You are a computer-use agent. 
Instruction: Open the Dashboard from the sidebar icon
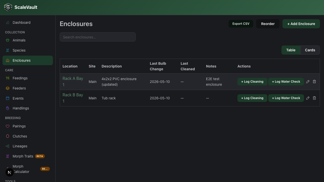[8, 22]
